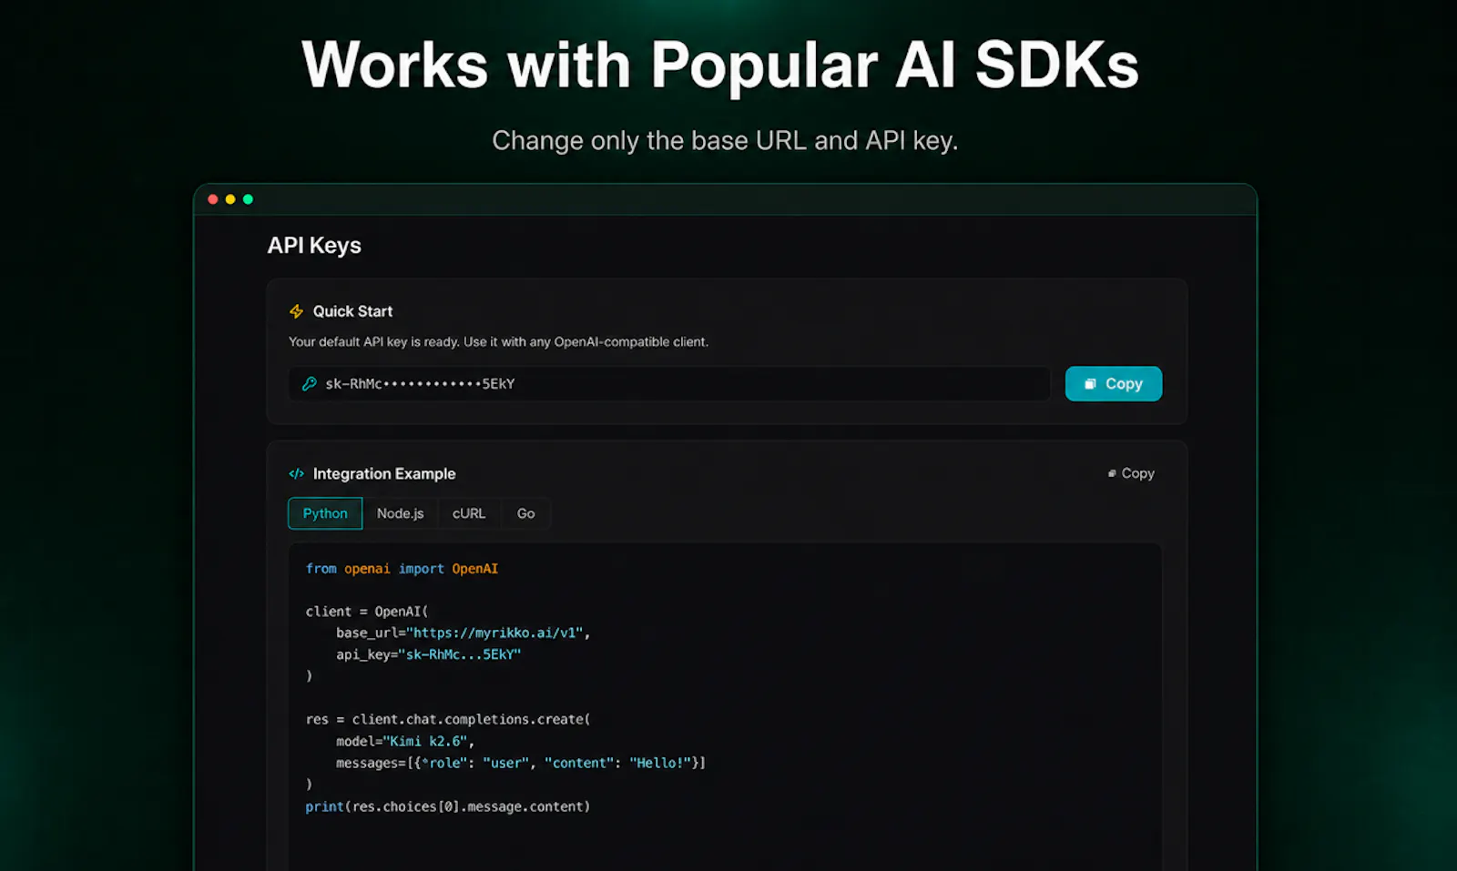This screenshot has height=871, width=1457.
Task: Click the masked API key field
Action: pyautogui.click(x=669, y=384)
